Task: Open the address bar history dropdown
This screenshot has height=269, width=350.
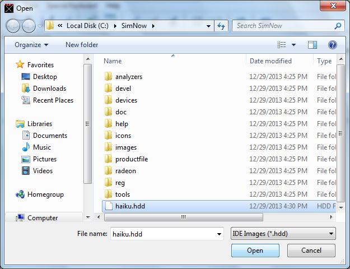Action: (x=208, y=26)
